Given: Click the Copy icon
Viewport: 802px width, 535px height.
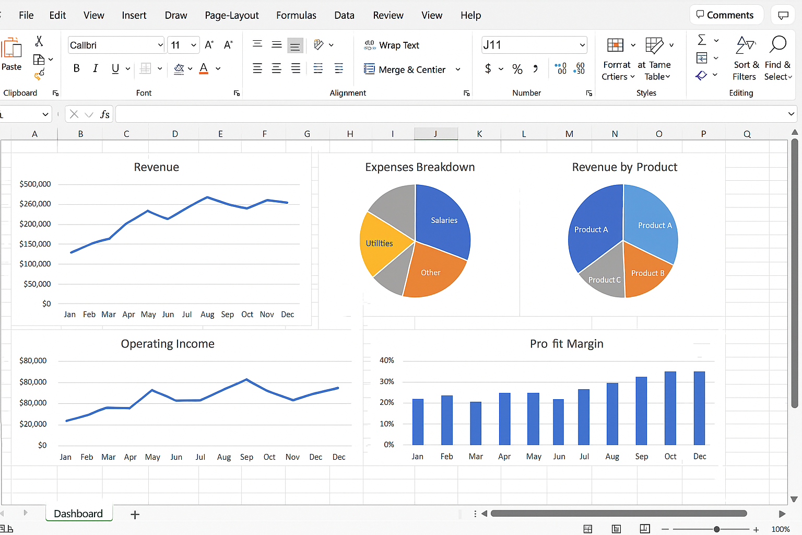Looking at the screenshot, I should [39, 60].
